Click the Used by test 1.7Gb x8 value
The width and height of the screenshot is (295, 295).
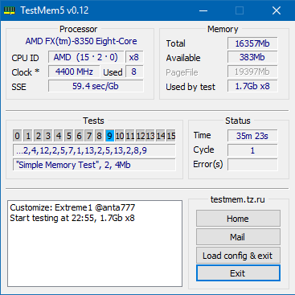(252, 86)
